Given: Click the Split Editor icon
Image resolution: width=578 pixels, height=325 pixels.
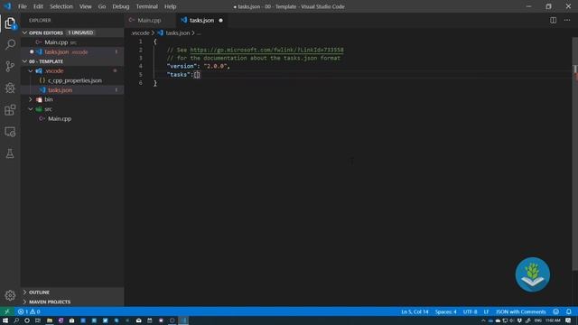Looking at the screenshot, I should click(x=553, y=20).
